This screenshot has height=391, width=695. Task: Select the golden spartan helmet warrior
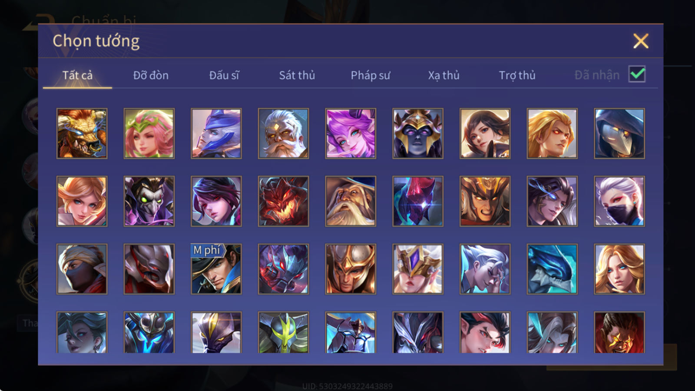coord(351,269)
